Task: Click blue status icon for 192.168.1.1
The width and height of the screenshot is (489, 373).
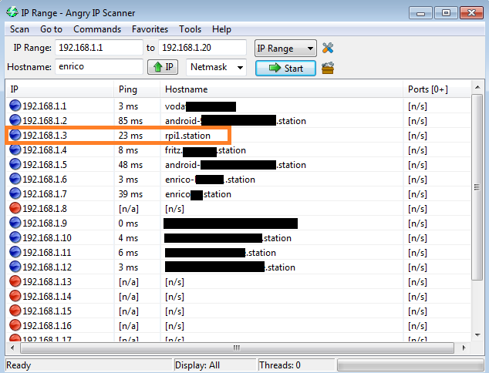Action: pyautogui.click(x=15, y=106)
